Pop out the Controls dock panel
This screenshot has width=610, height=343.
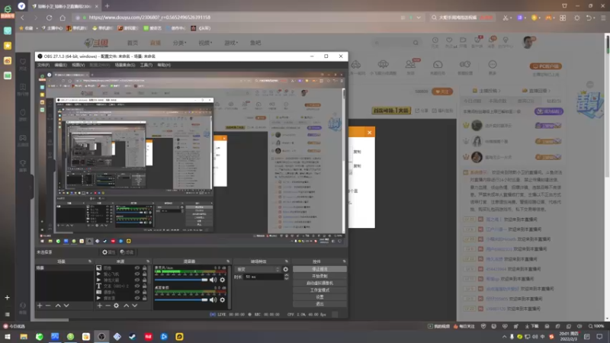pos(345,261)
